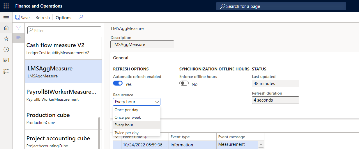Click Refresh in the action bar

pyautogui.click(x=43, y=18)
